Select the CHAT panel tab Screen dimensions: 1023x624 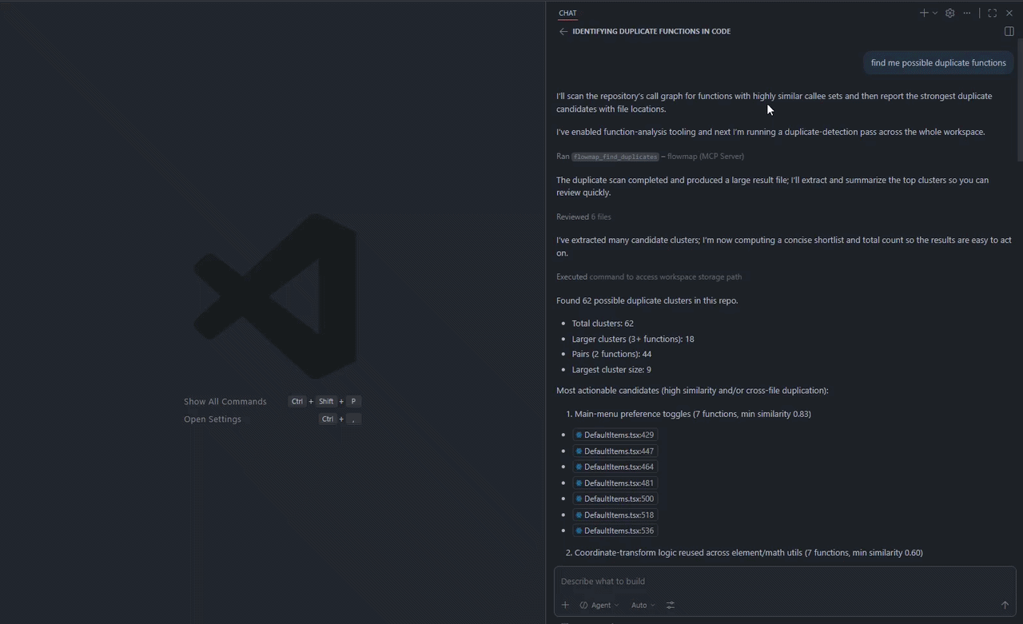coord(567,13)
